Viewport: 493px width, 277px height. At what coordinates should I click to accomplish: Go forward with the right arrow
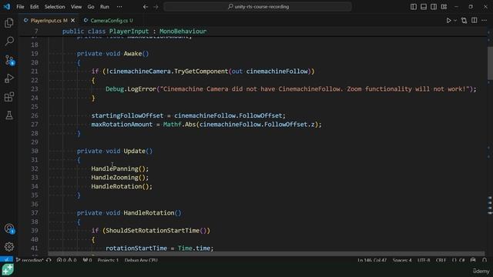tap(156, 7)
